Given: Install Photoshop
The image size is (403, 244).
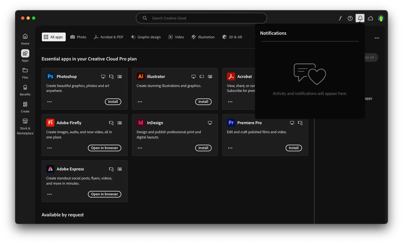Looking at the screenshot, I should [x=113, y=102].
